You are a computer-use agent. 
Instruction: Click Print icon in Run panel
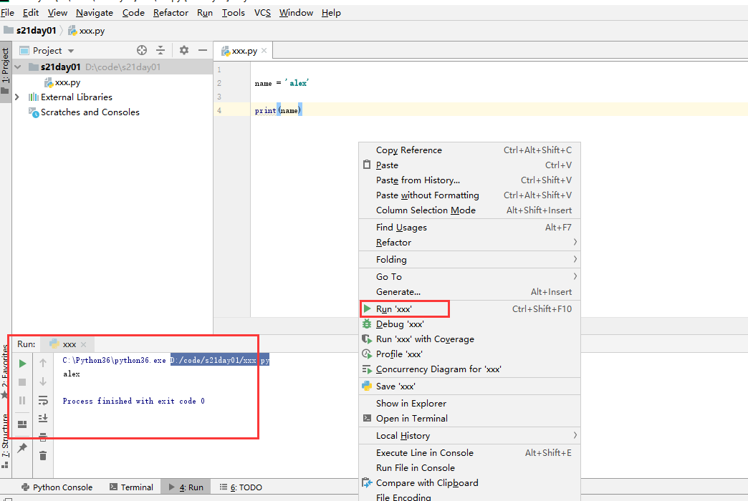click(x=43, y=437)
